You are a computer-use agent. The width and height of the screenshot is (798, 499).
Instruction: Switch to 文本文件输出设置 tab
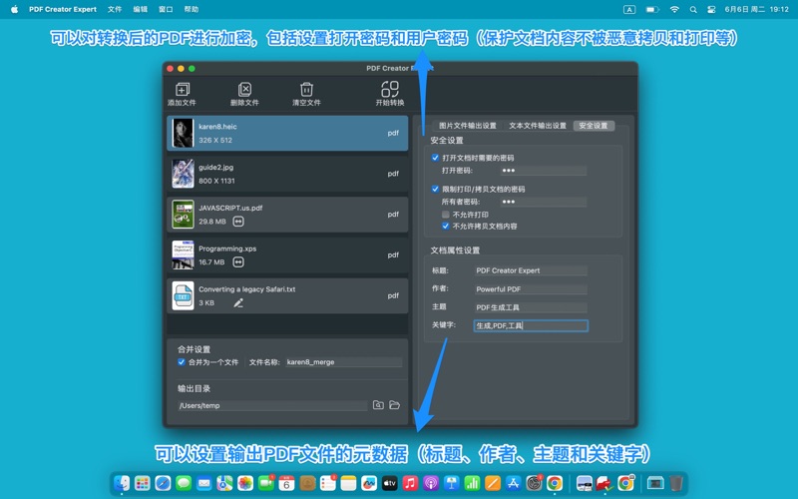tap(538, 126)
